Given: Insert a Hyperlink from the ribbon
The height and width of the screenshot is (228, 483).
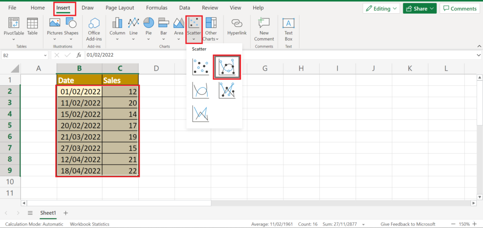Looking at the screenshot, I should [x=237, y=27].
